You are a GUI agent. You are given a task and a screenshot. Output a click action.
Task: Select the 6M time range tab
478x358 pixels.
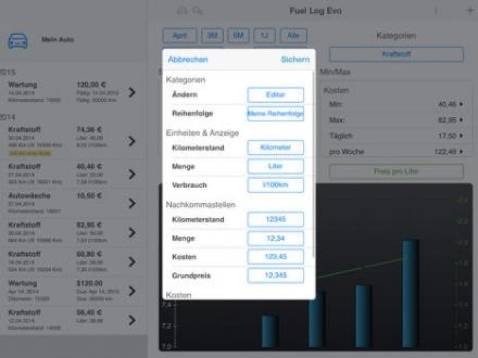click(x=238, y=36)
